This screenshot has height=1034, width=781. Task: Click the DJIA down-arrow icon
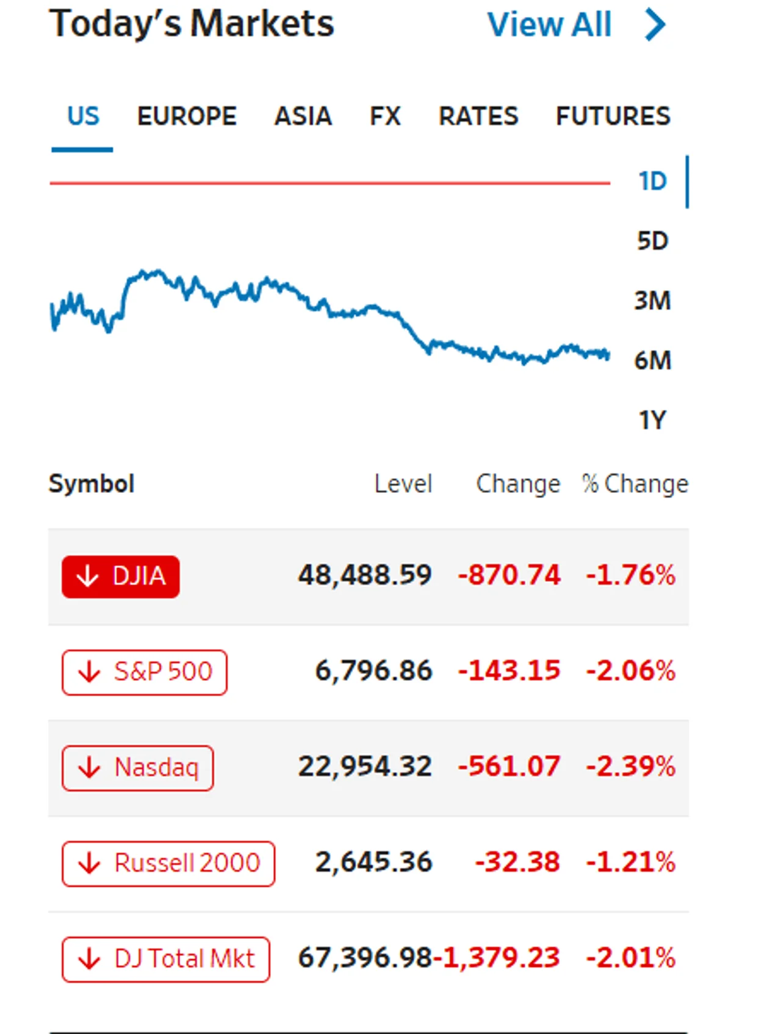(x=88, y=576)
